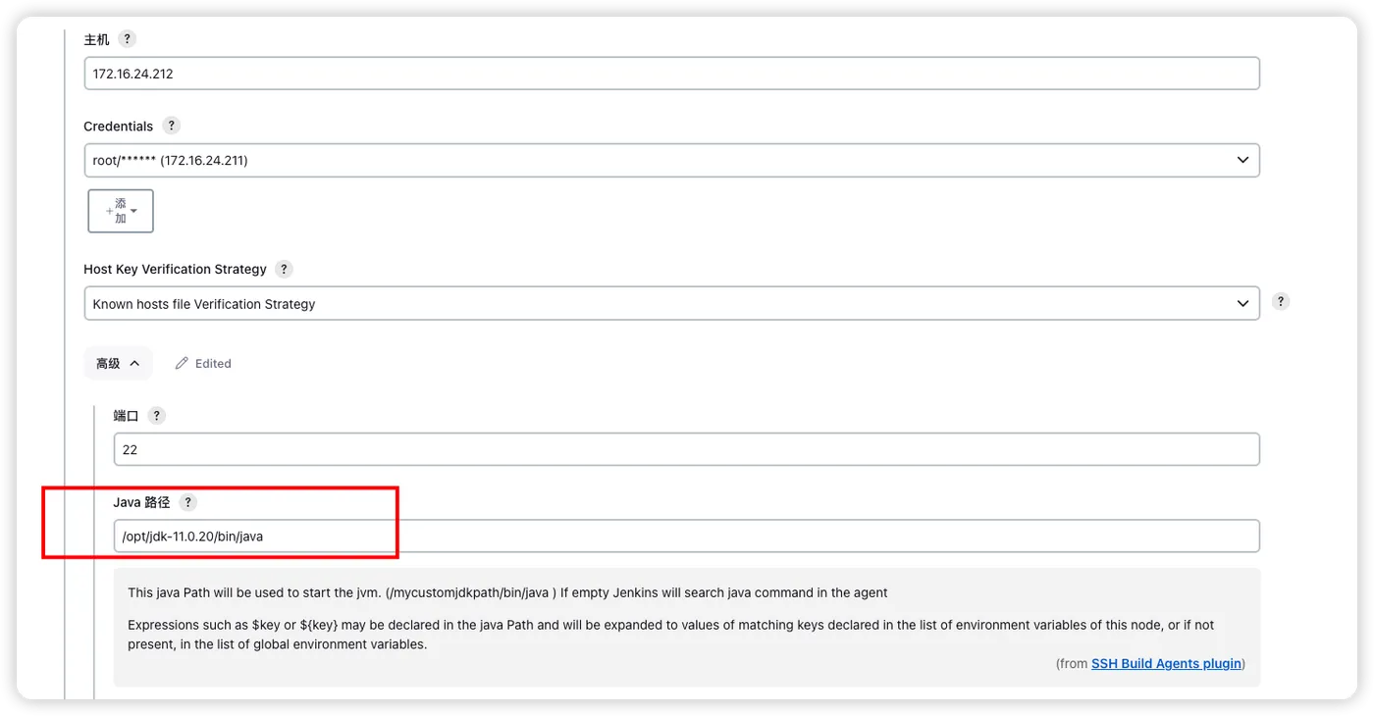Click the Credentials field label

click(x=118, y=127)
